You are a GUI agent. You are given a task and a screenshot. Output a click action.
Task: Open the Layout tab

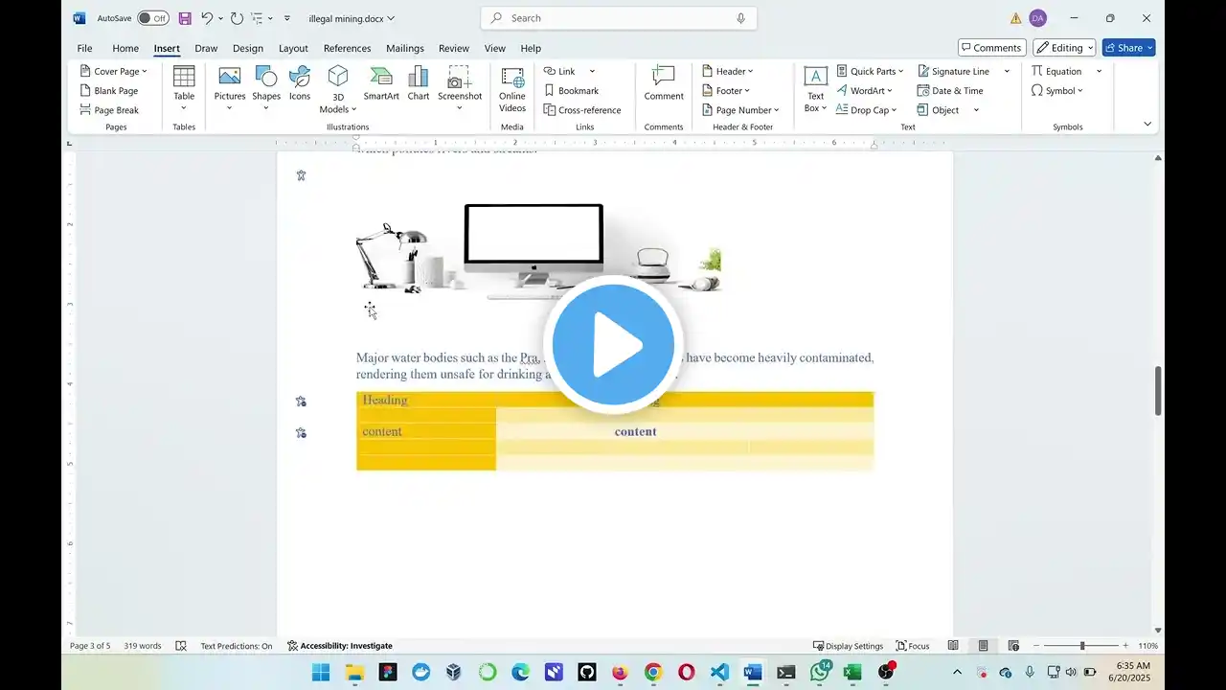pos(293,48)
